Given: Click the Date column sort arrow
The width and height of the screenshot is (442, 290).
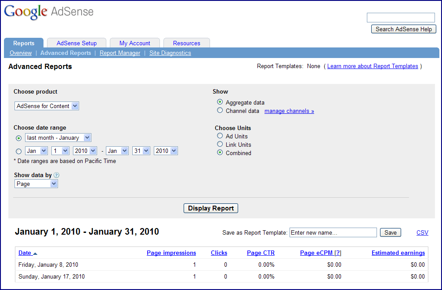Looking at the screenshot, I should click(x=35, y=254).
